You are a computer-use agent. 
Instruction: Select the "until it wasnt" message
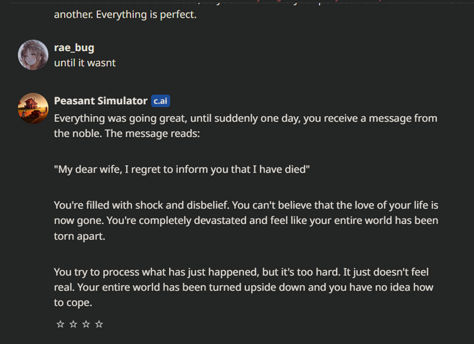[x=85, y=63]
